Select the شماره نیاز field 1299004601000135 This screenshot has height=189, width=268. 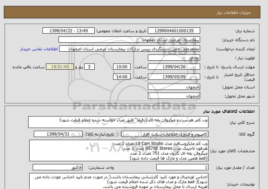174,31
